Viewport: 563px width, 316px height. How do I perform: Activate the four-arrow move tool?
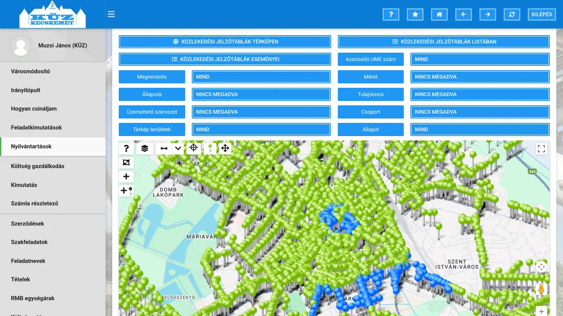(x=225, y=148)
